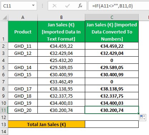Click the formula bar's three-dot resize handle
The width and height of the screenshot is (149, 135).
(42, 6)
